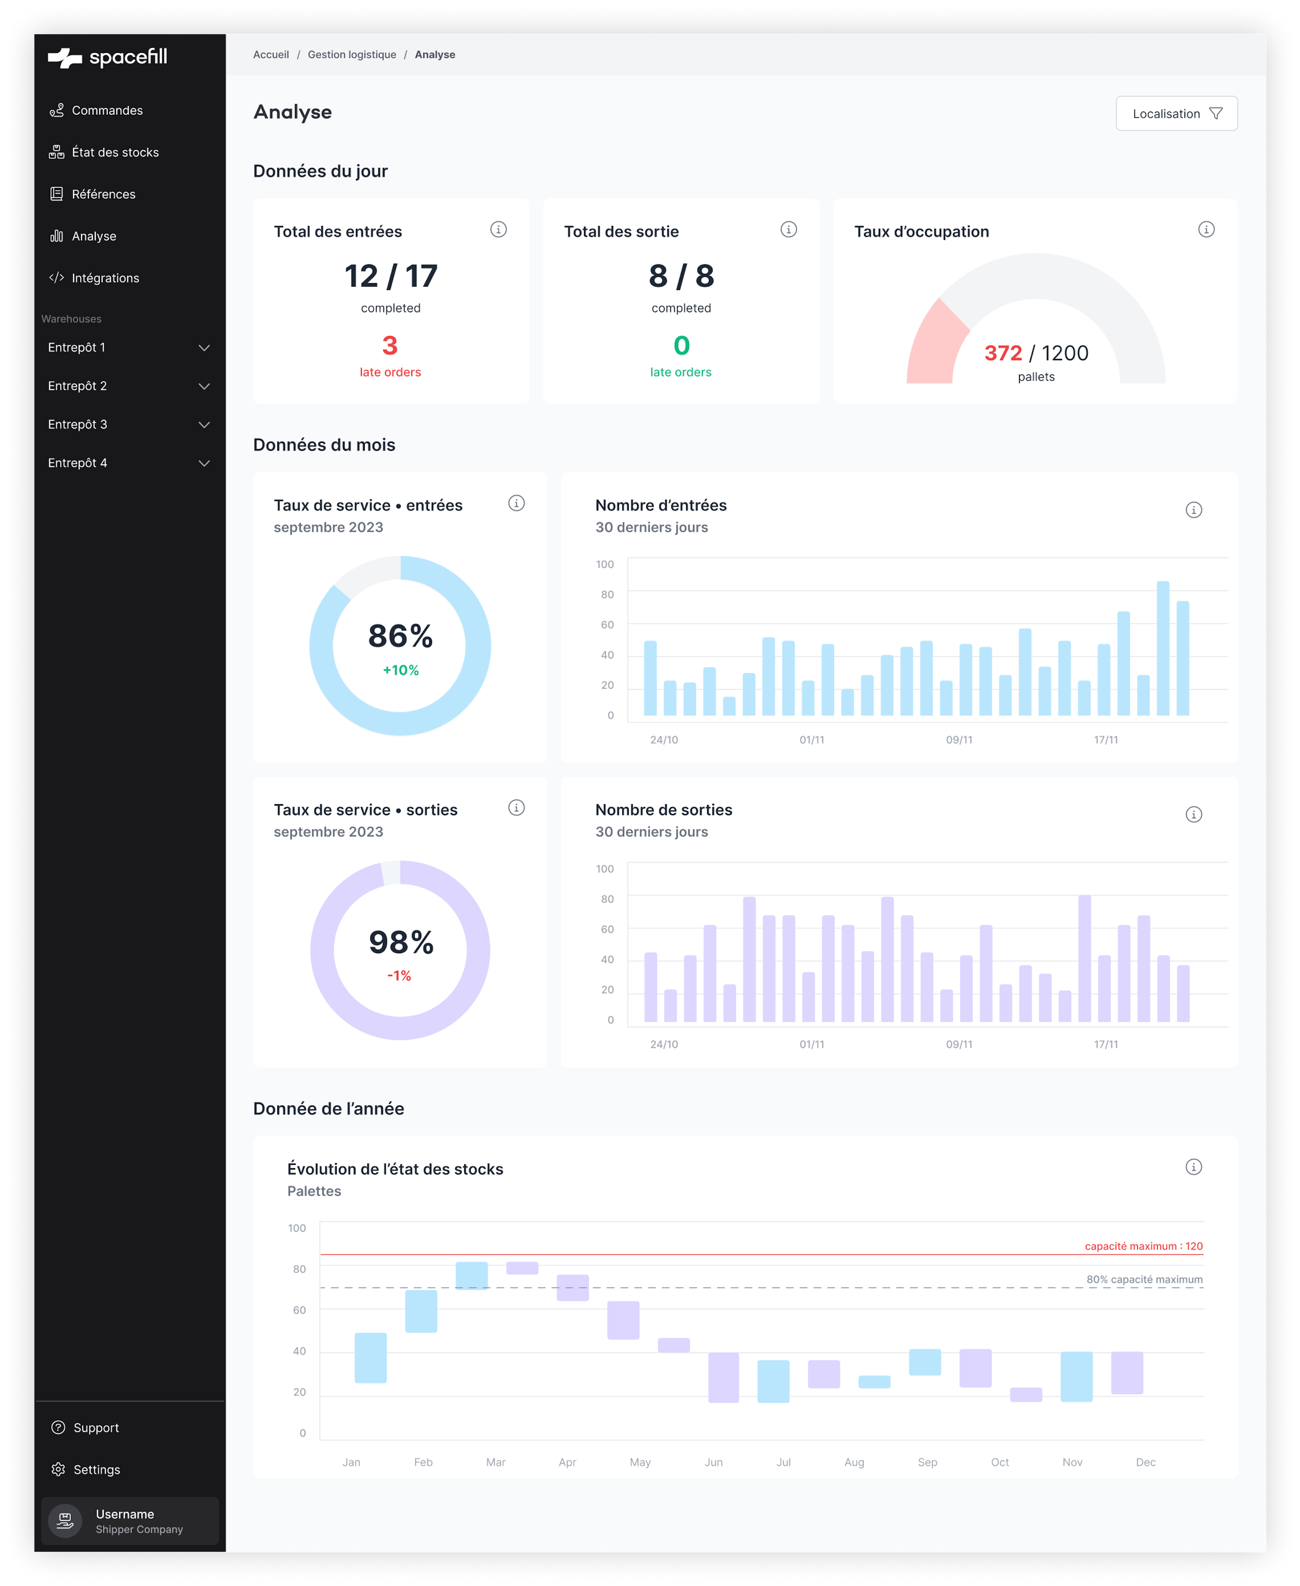
Task: Show info for Total des sortie
Action: [788, 229]
